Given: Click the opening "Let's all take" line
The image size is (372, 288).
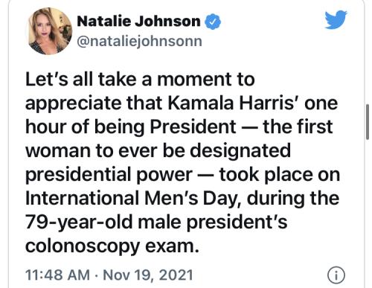Looking at the screenshot, I should click(x=81, y=80).
